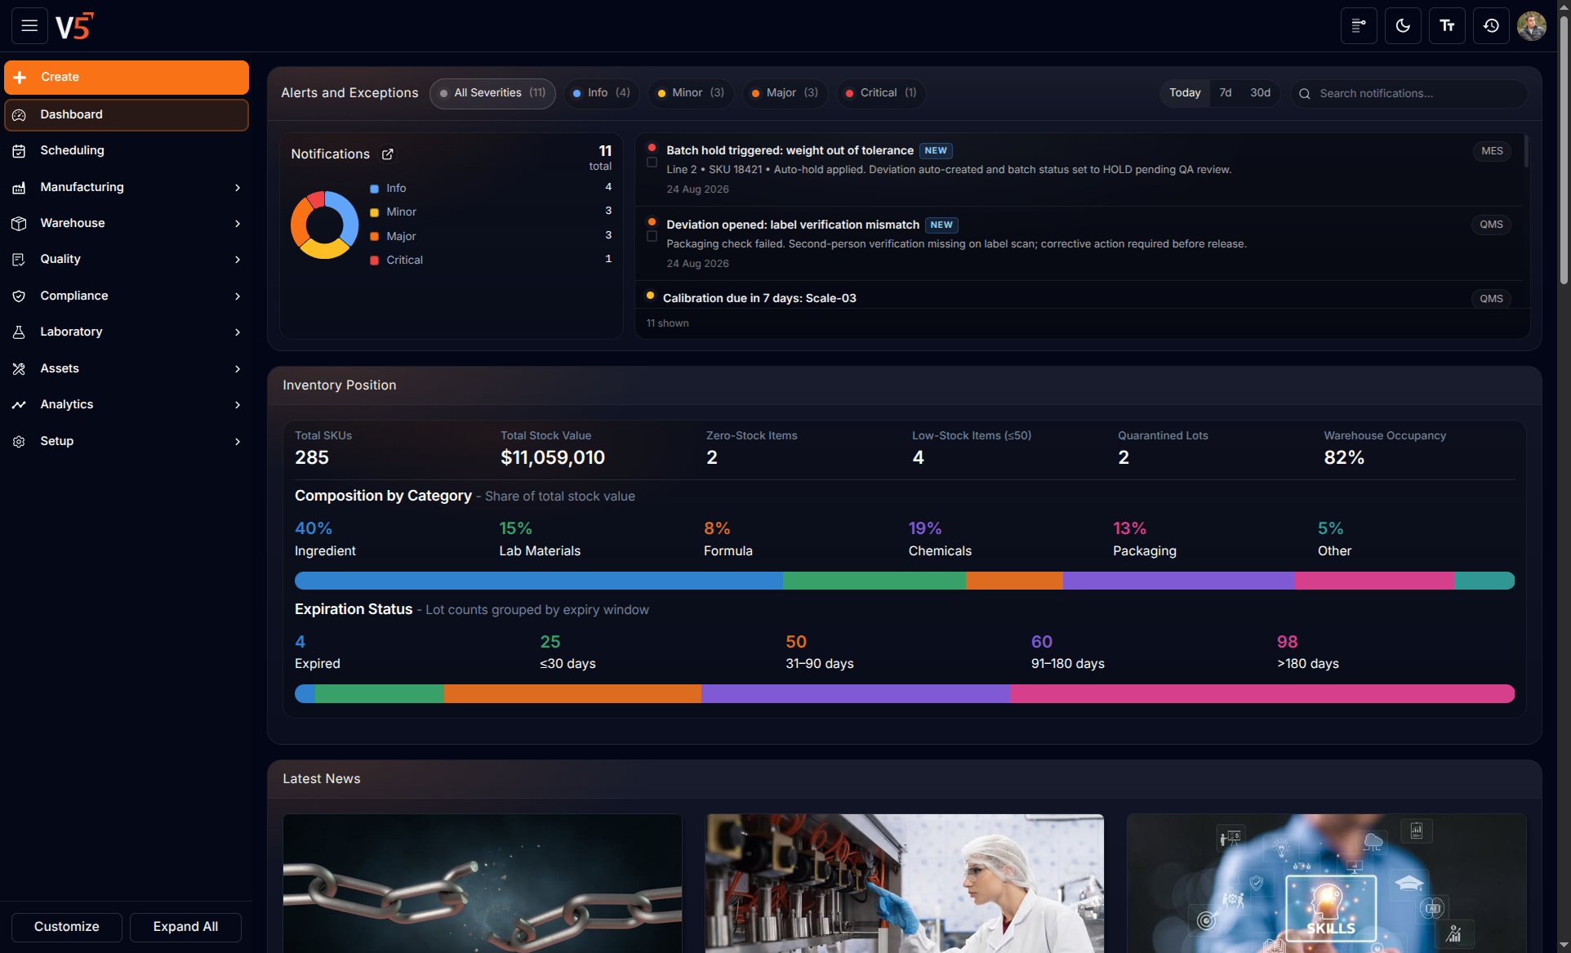
Task: Open the list view icon in top bar
Action: (1359, 25)
